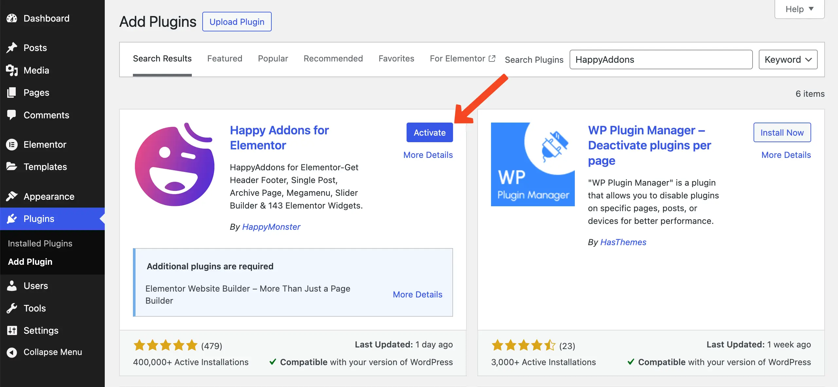Click the star rating for WP Plugin Manager
Image resolution: width=838 pixels, height=387 pixels.
[x=523, y=345]
